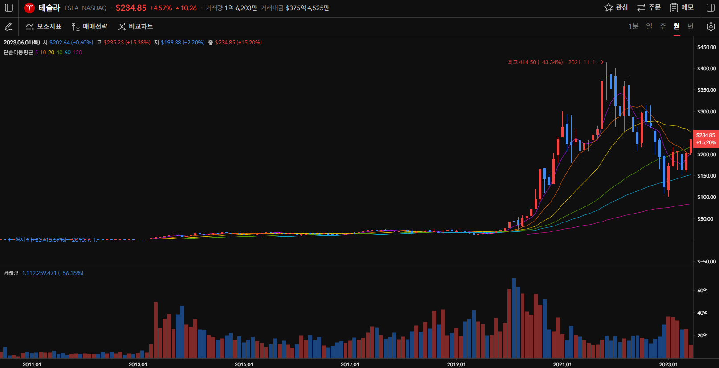719x368 pixels.
Task: Open 비교차트 comparison chart
Action: [135, 27]
